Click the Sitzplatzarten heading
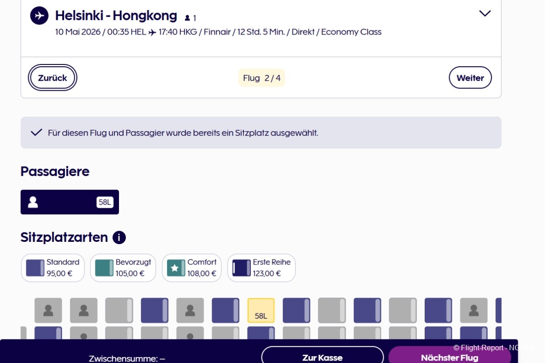The image size is (545, 363). (64, 237)
